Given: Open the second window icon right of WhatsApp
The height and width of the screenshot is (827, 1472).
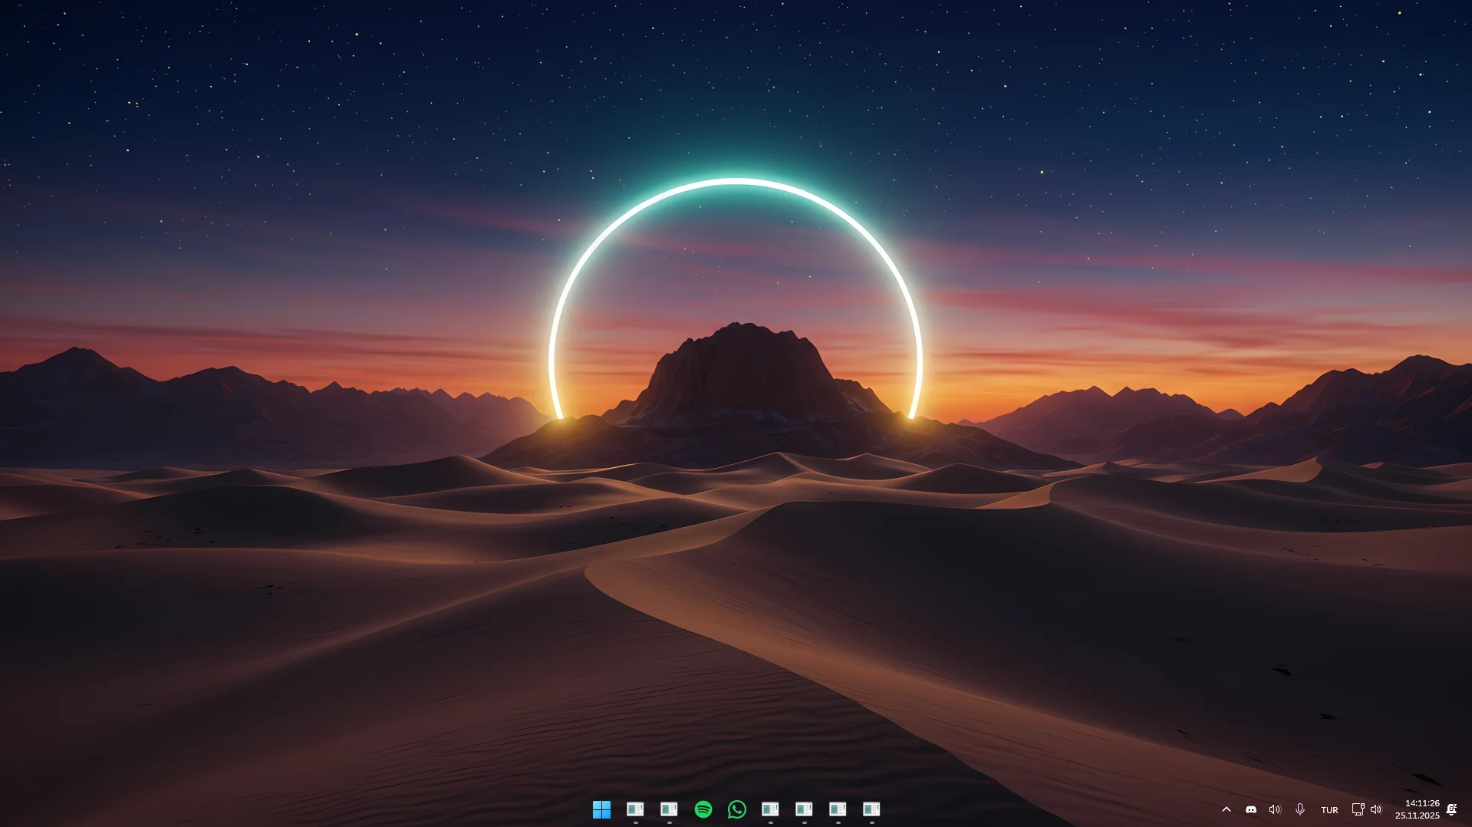Looking at the screenshot, I should click(804, 809).
